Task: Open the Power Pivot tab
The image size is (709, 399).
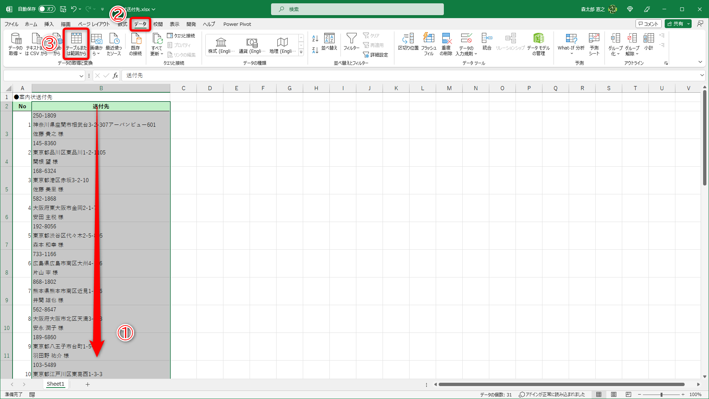Action: click(237, 24)
